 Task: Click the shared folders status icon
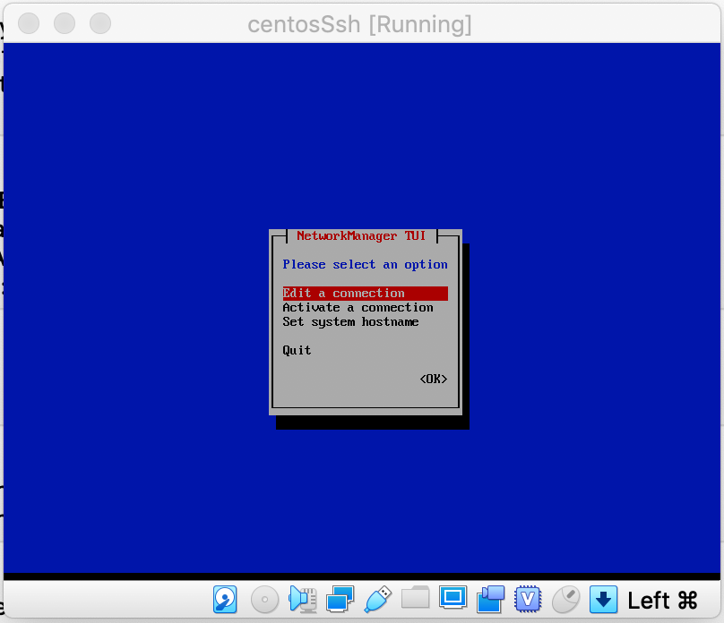pos(416,600)
